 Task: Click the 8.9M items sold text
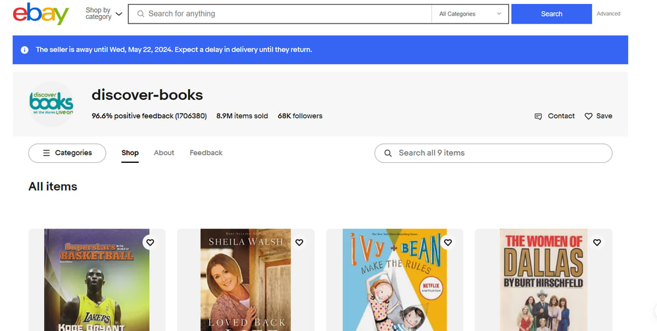coord(242,116)
